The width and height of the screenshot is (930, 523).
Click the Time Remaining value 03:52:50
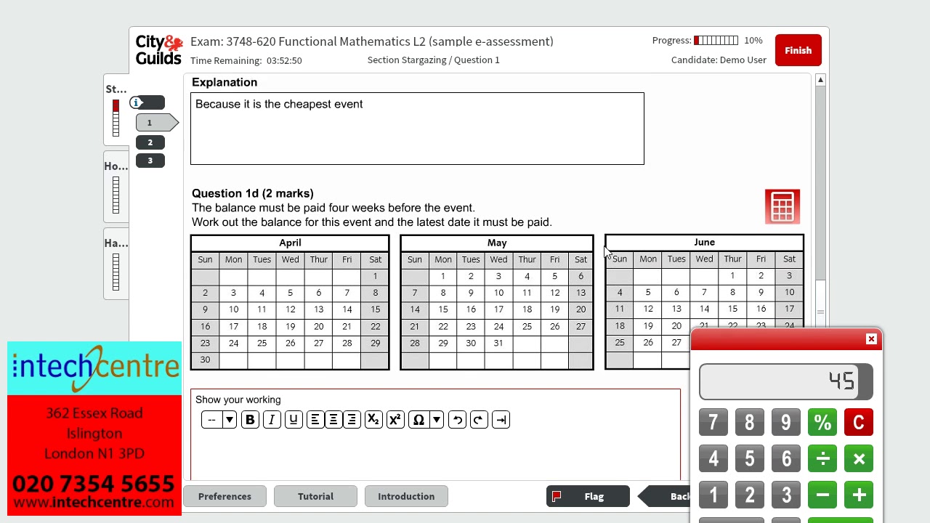(x=284, y=60)
